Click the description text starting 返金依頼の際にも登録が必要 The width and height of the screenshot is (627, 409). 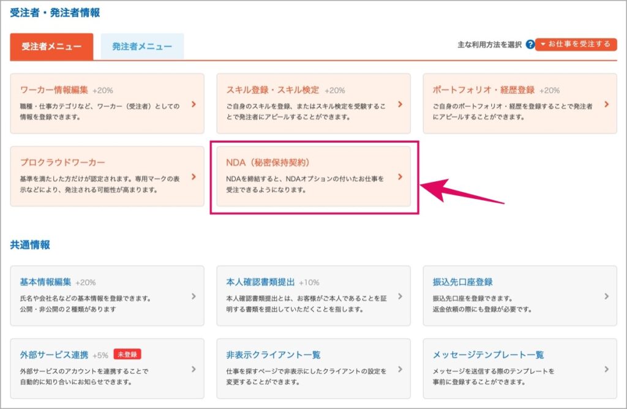point(482,309)
